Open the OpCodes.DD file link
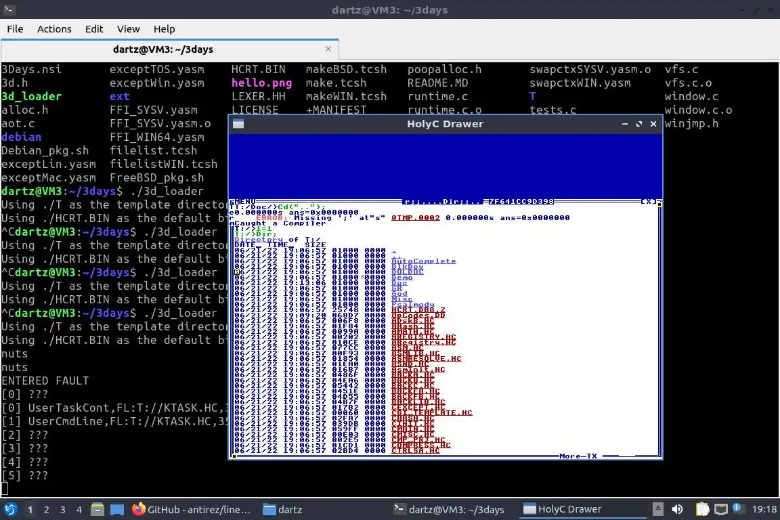The image size is (780, 520). click(418, 316)
